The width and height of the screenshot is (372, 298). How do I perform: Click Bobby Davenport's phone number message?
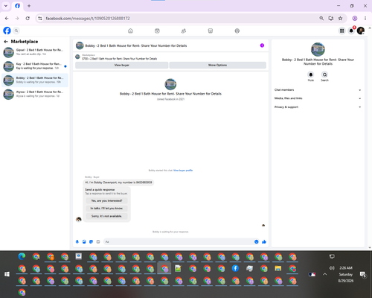pyautogui.click(x=118, y=183)
